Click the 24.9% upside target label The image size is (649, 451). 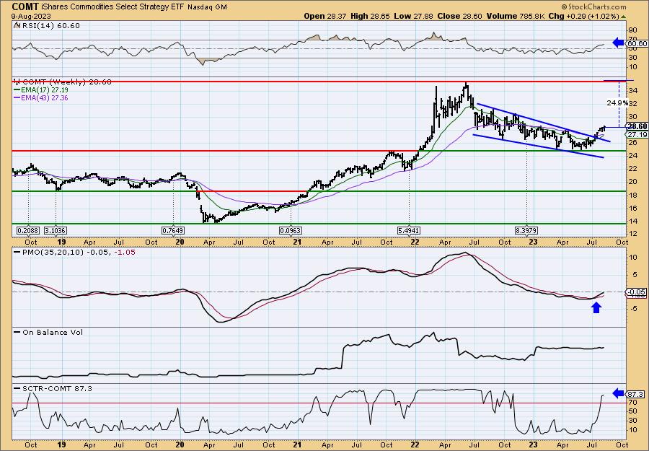pyautogui.click(x=617, y=102)
